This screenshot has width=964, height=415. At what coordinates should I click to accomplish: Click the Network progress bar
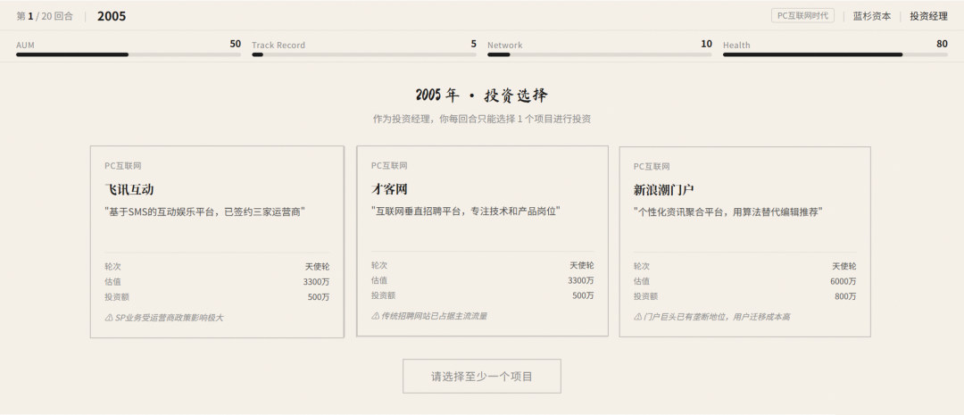pyautogui.click(x=600, y=54)
